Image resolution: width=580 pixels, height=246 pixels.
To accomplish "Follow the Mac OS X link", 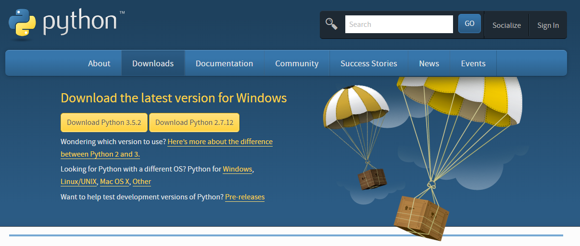I will click(x=115, y=182).
